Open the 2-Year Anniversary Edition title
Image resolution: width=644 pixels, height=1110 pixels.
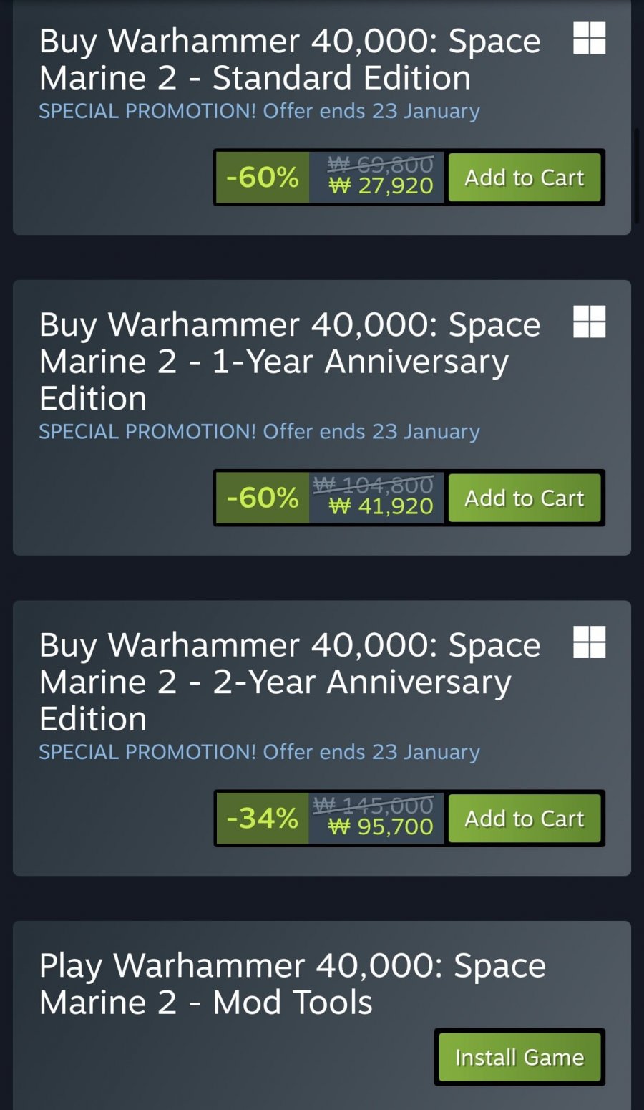pyautogui.click(x=290, y=682)
